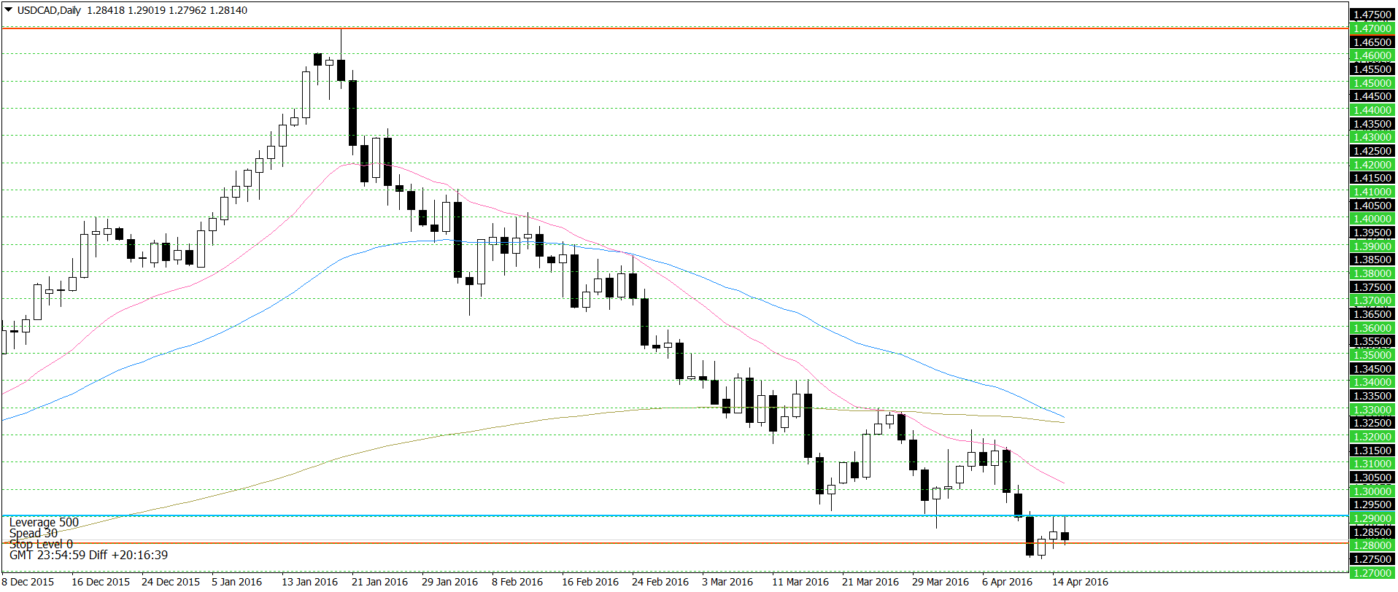Click the green 1.35000 price label
Image resolution: width=1398 pixels, height=592 pixels.
[1372, 355]
